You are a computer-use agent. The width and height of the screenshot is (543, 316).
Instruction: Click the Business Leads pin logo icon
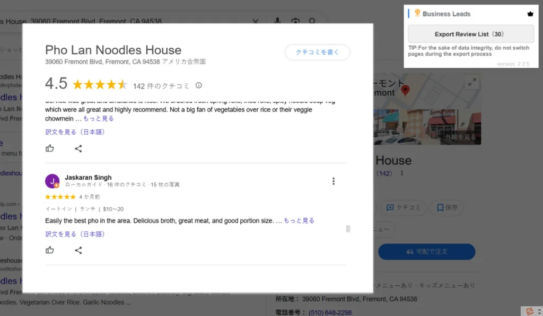click(x=417, y=13)
